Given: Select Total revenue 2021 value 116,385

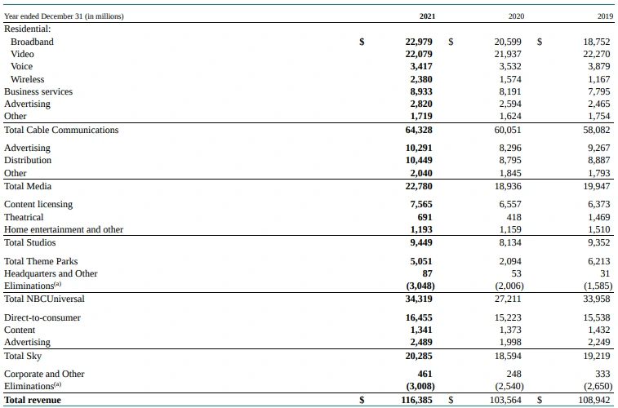Looking at the screenshot, I should click(x=416, y=400).
